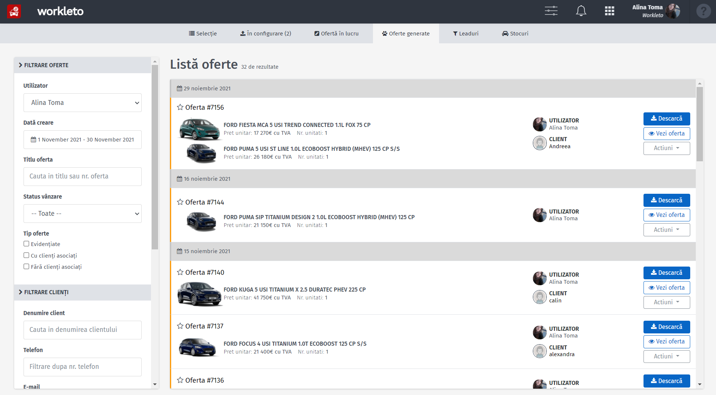Click Vezi oferta for Oferta #7156
Screen dimensions: 716x395
pos(667,134)
